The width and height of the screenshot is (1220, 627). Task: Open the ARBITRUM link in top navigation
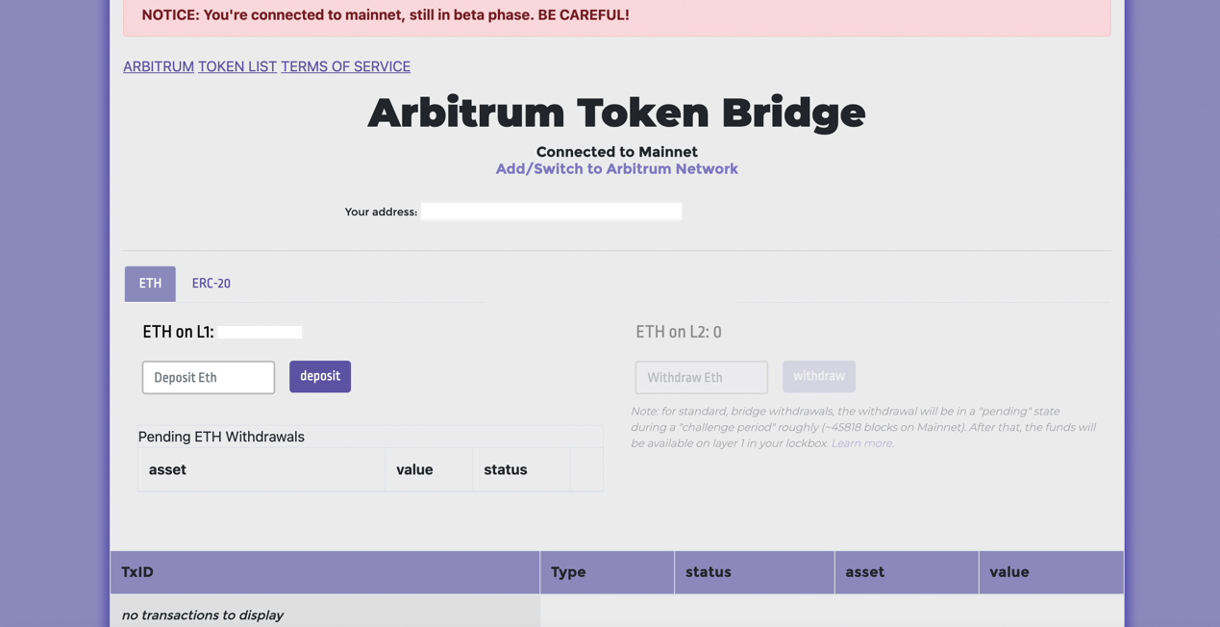159,66
